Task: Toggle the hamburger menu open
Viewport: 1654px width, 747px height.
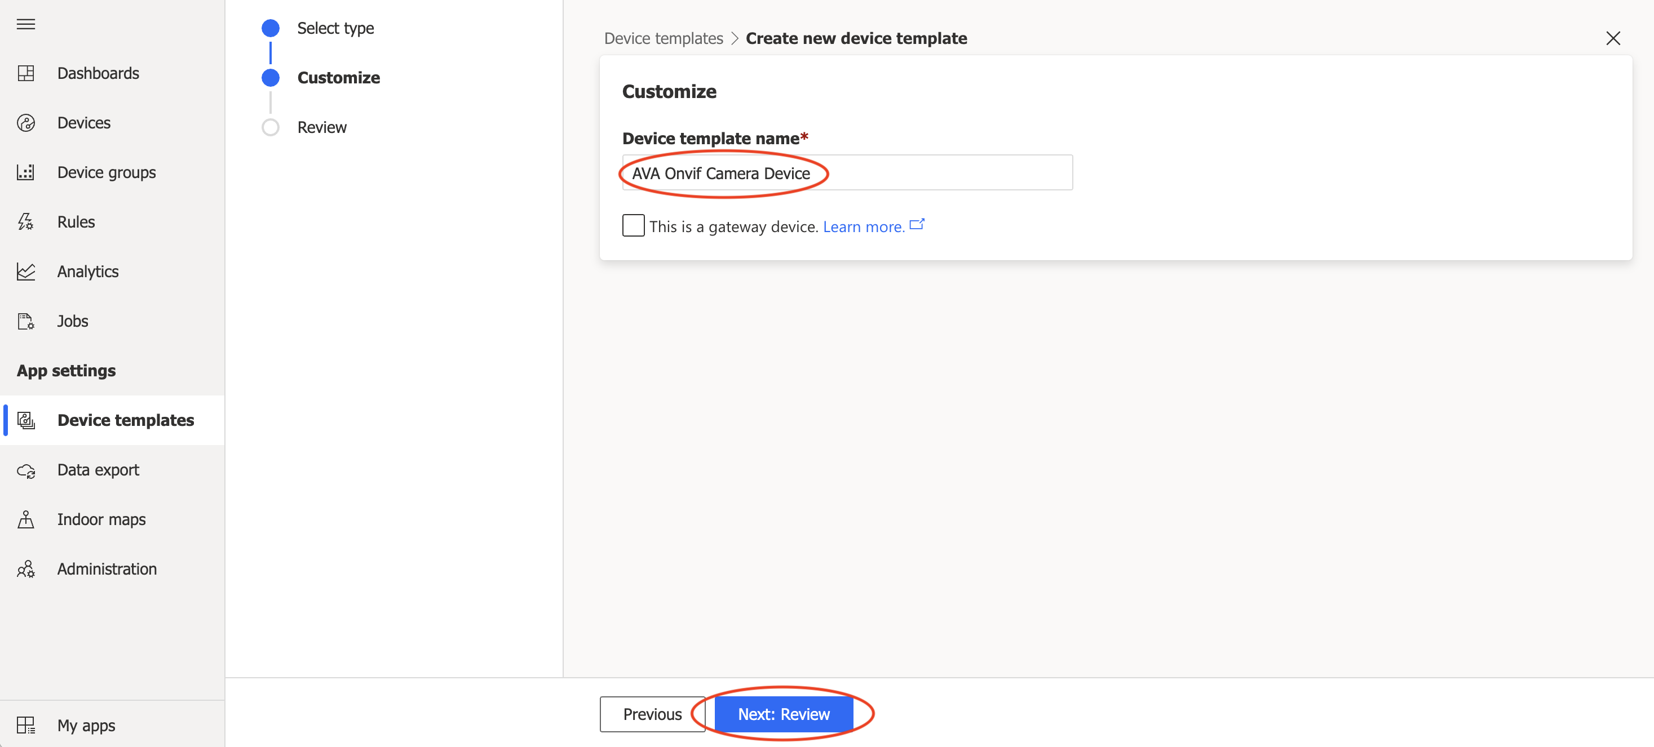Action: pos(28,23)
